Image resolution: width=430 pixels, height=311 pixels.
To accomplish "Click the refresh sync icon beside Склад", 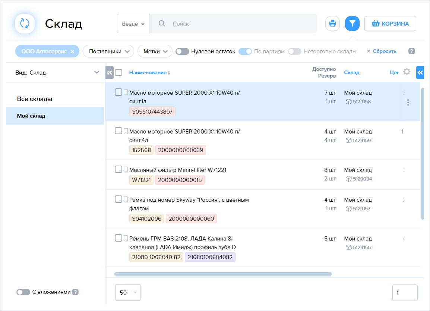I will point(25,23).
